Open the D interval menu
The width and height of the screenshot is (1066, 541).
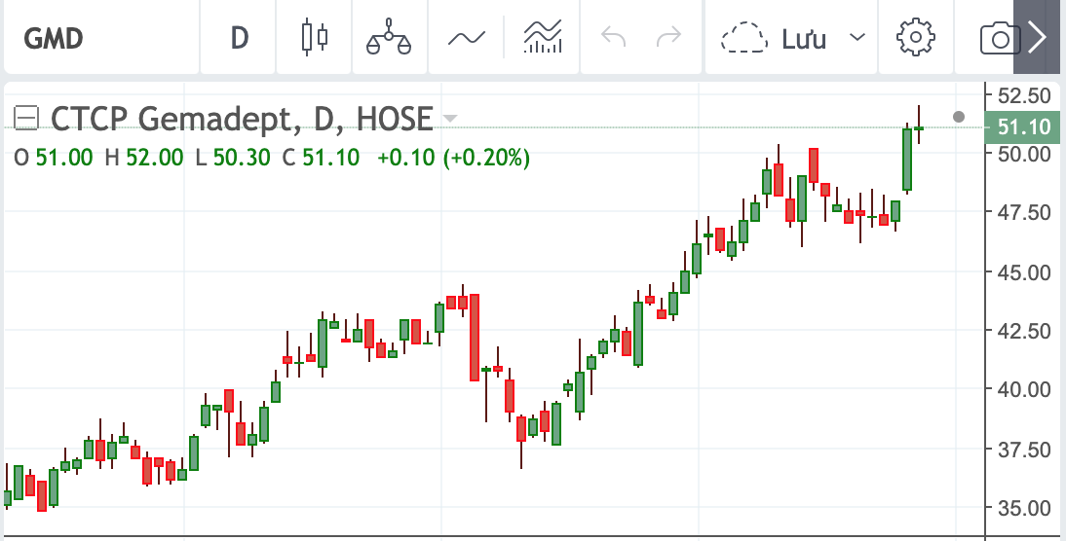(x=240, y=38)
